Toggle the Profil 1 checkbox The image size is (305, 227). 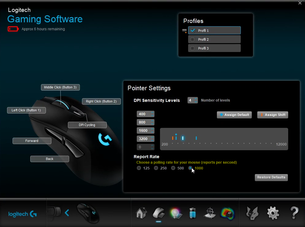192,31
